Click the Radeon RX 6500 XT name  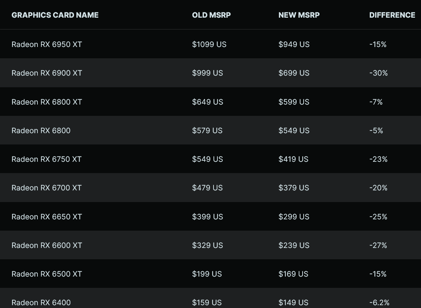pos(47,274)
